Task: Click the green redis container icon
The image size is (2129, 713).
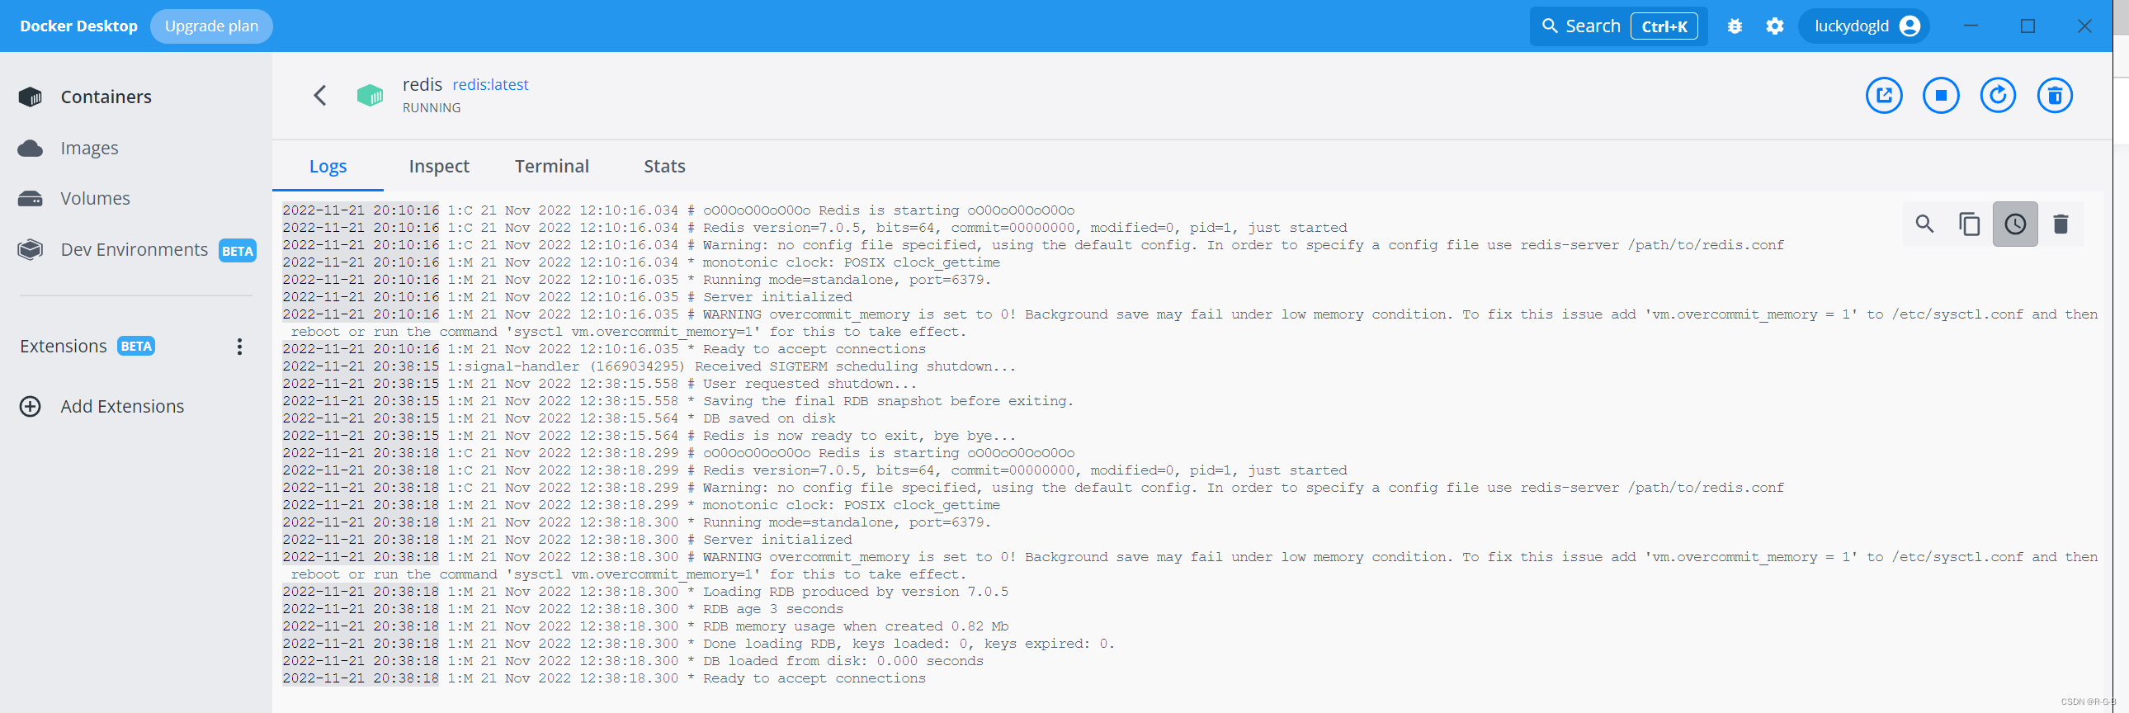Action: pos(370,96)
